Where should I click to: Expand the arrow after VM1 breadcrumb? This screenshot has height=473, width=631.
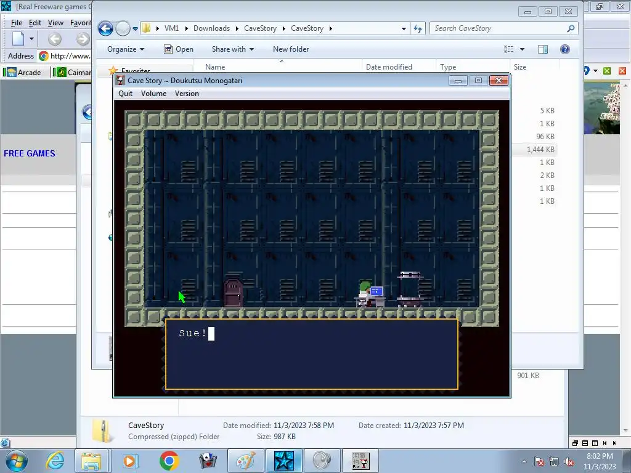[186, 28]
